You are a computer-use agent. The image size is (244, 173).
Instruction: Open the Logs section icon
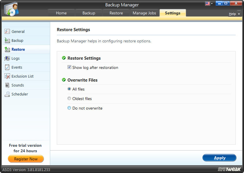(x=7, y=58)
